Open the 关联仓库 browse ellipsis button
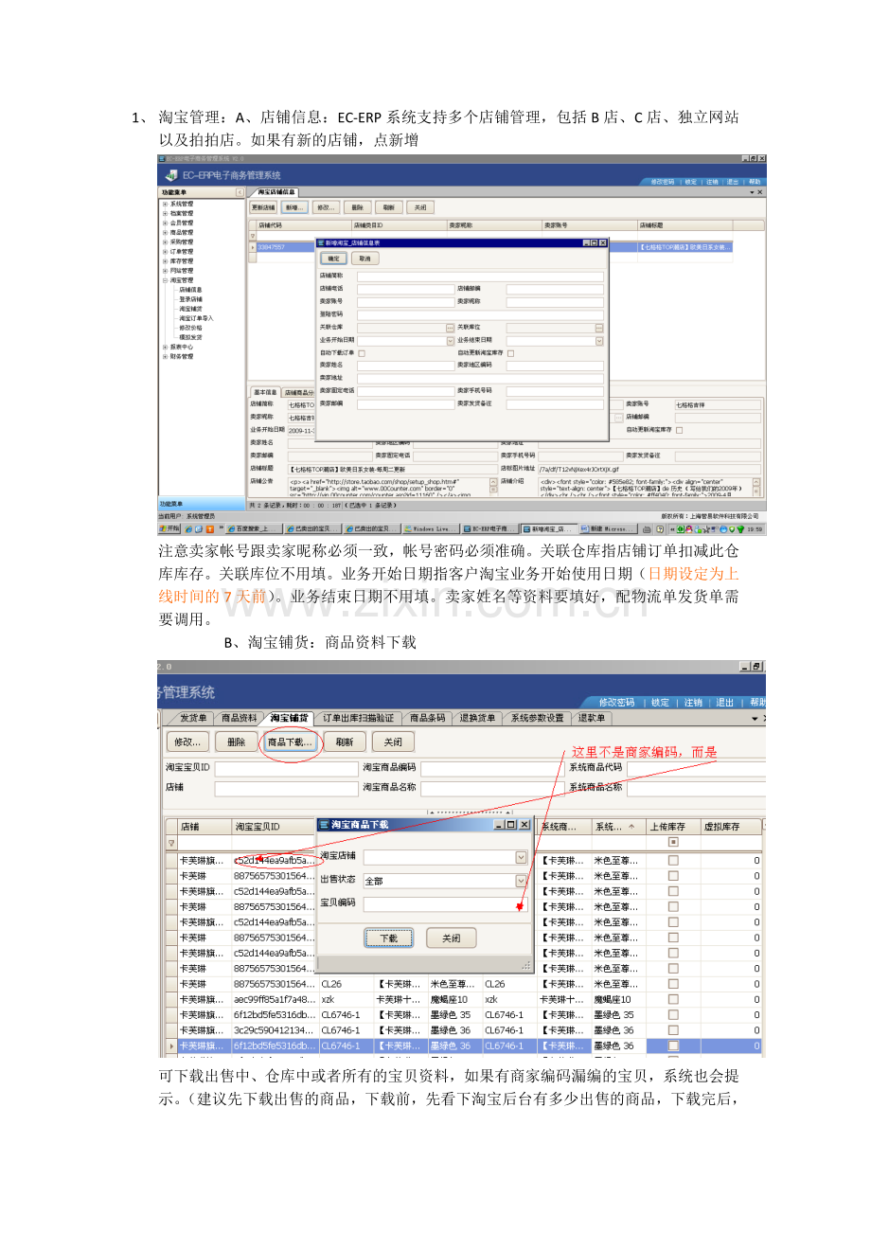The width and height of the screenshot is (871, 1233). click(450, 328)
